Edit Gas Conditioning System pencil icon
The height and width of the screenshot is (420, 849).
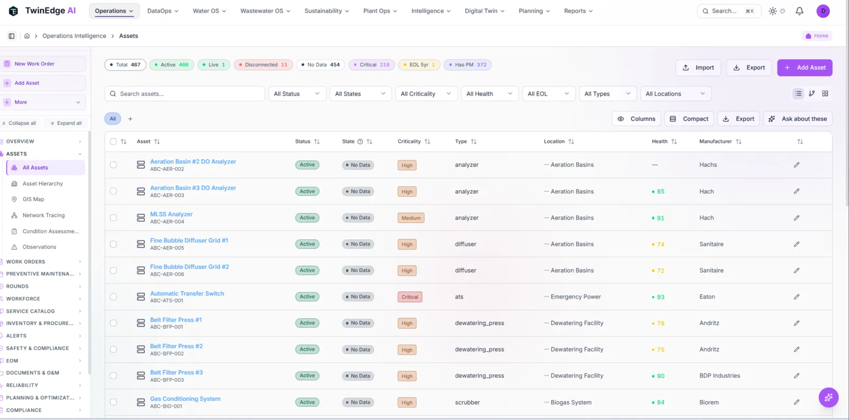tap(796, 402)
